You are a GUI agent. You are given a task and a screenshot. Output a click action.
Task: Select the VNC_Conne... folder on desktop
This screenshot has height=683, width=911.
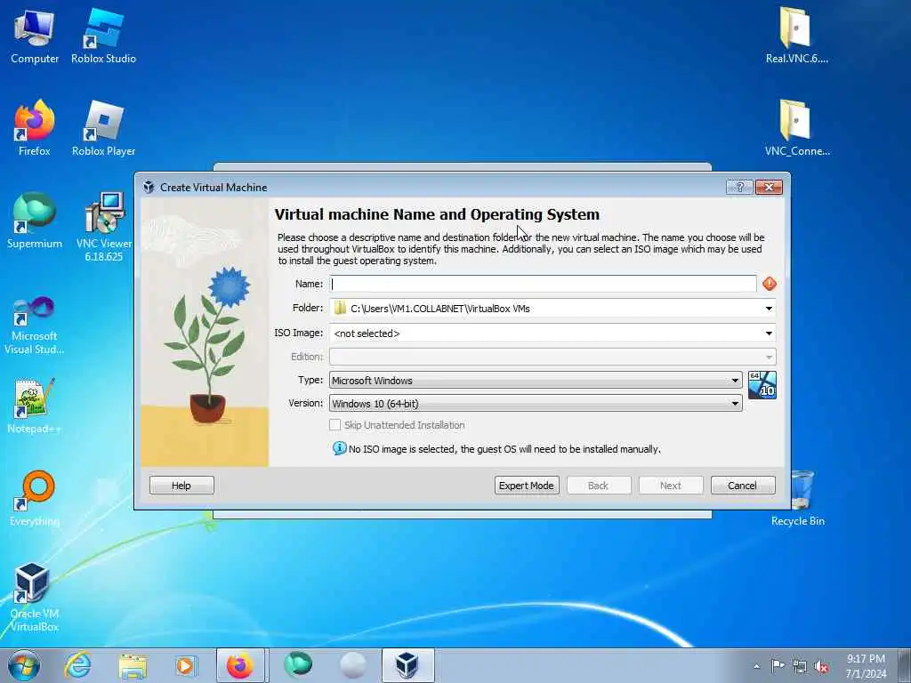click(x=796, y=128)
